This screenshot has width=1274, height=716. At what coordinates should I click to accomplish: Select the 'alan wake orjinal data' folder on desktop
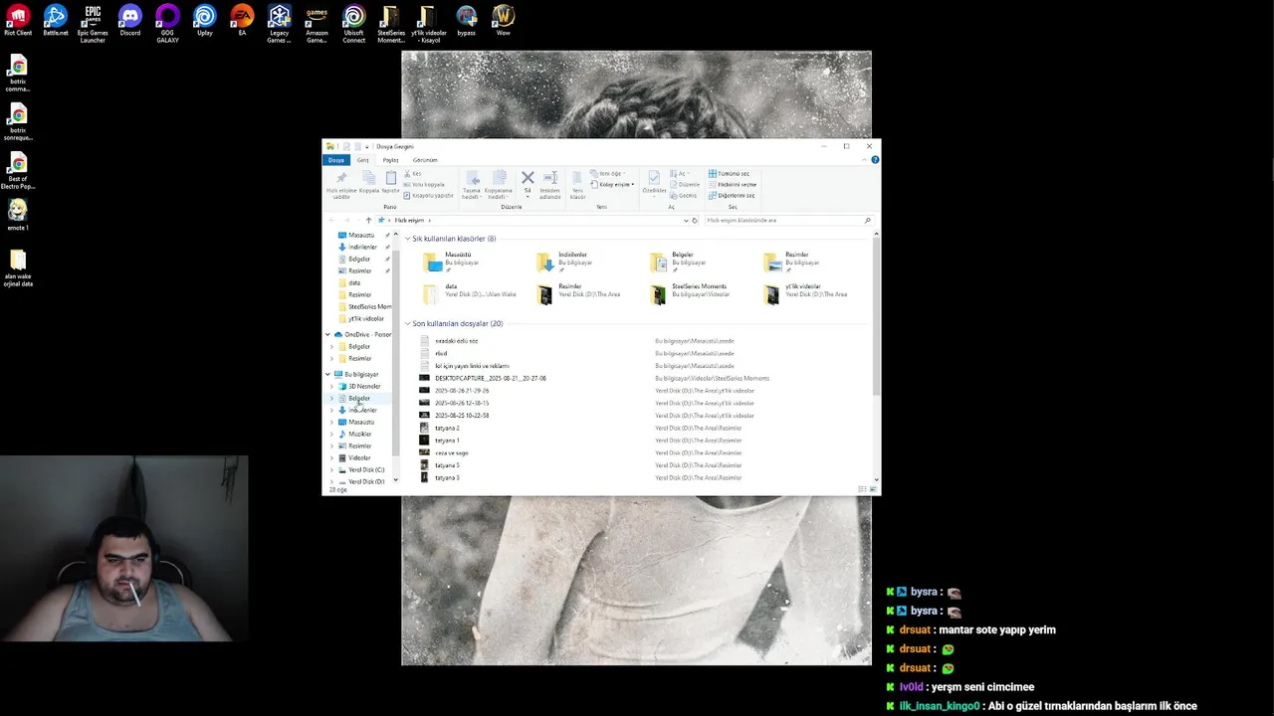pos(17,268)
